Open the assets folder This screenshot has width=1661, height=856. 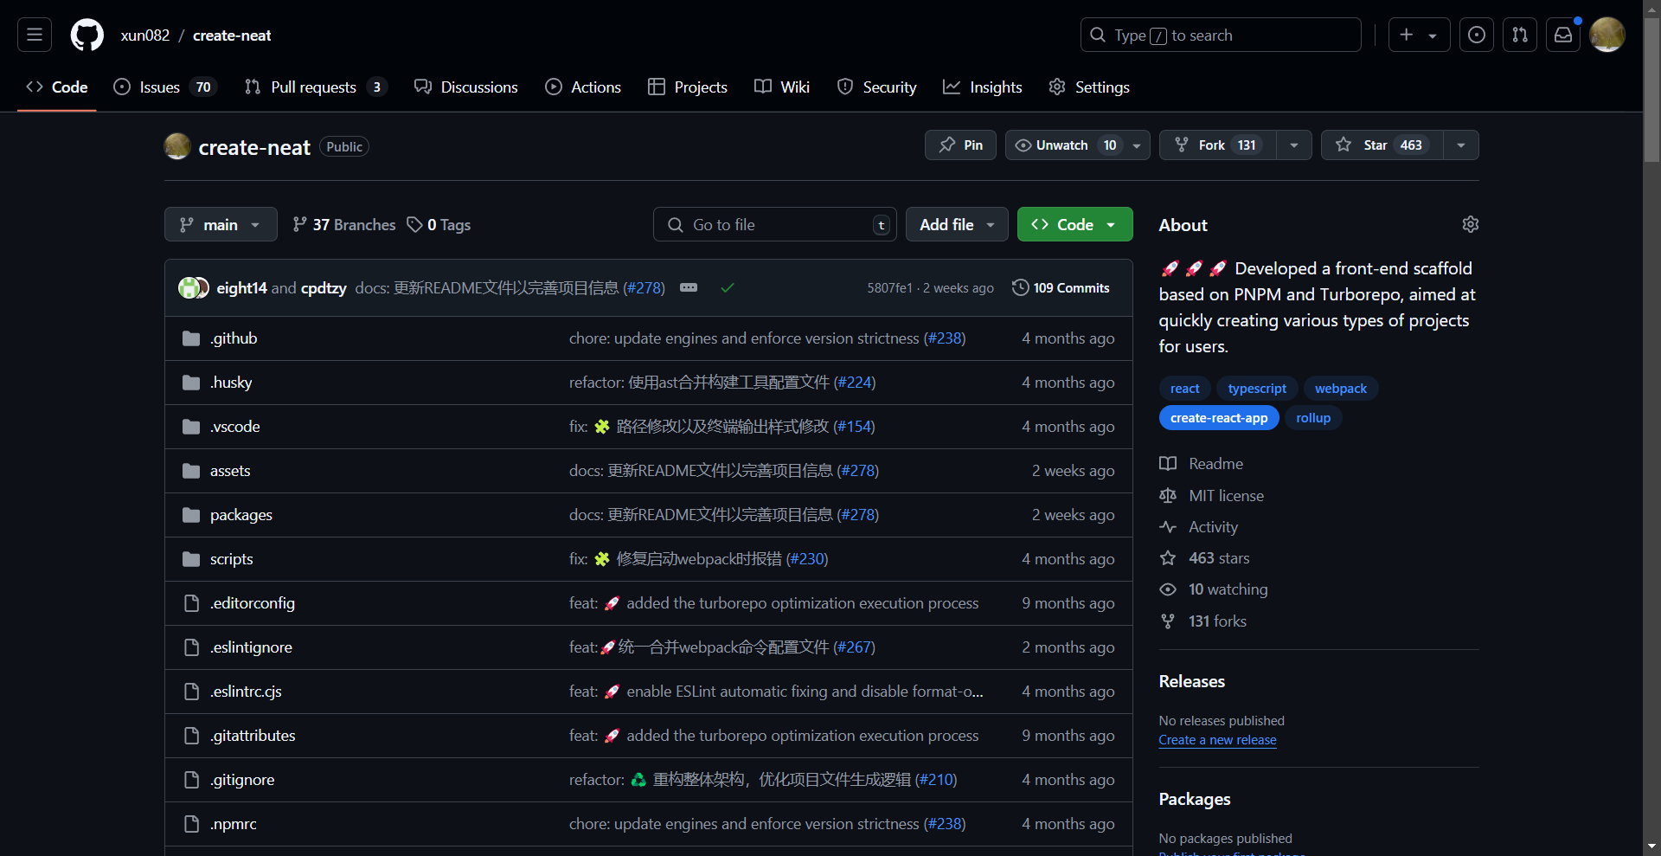[x=230, y=470]
